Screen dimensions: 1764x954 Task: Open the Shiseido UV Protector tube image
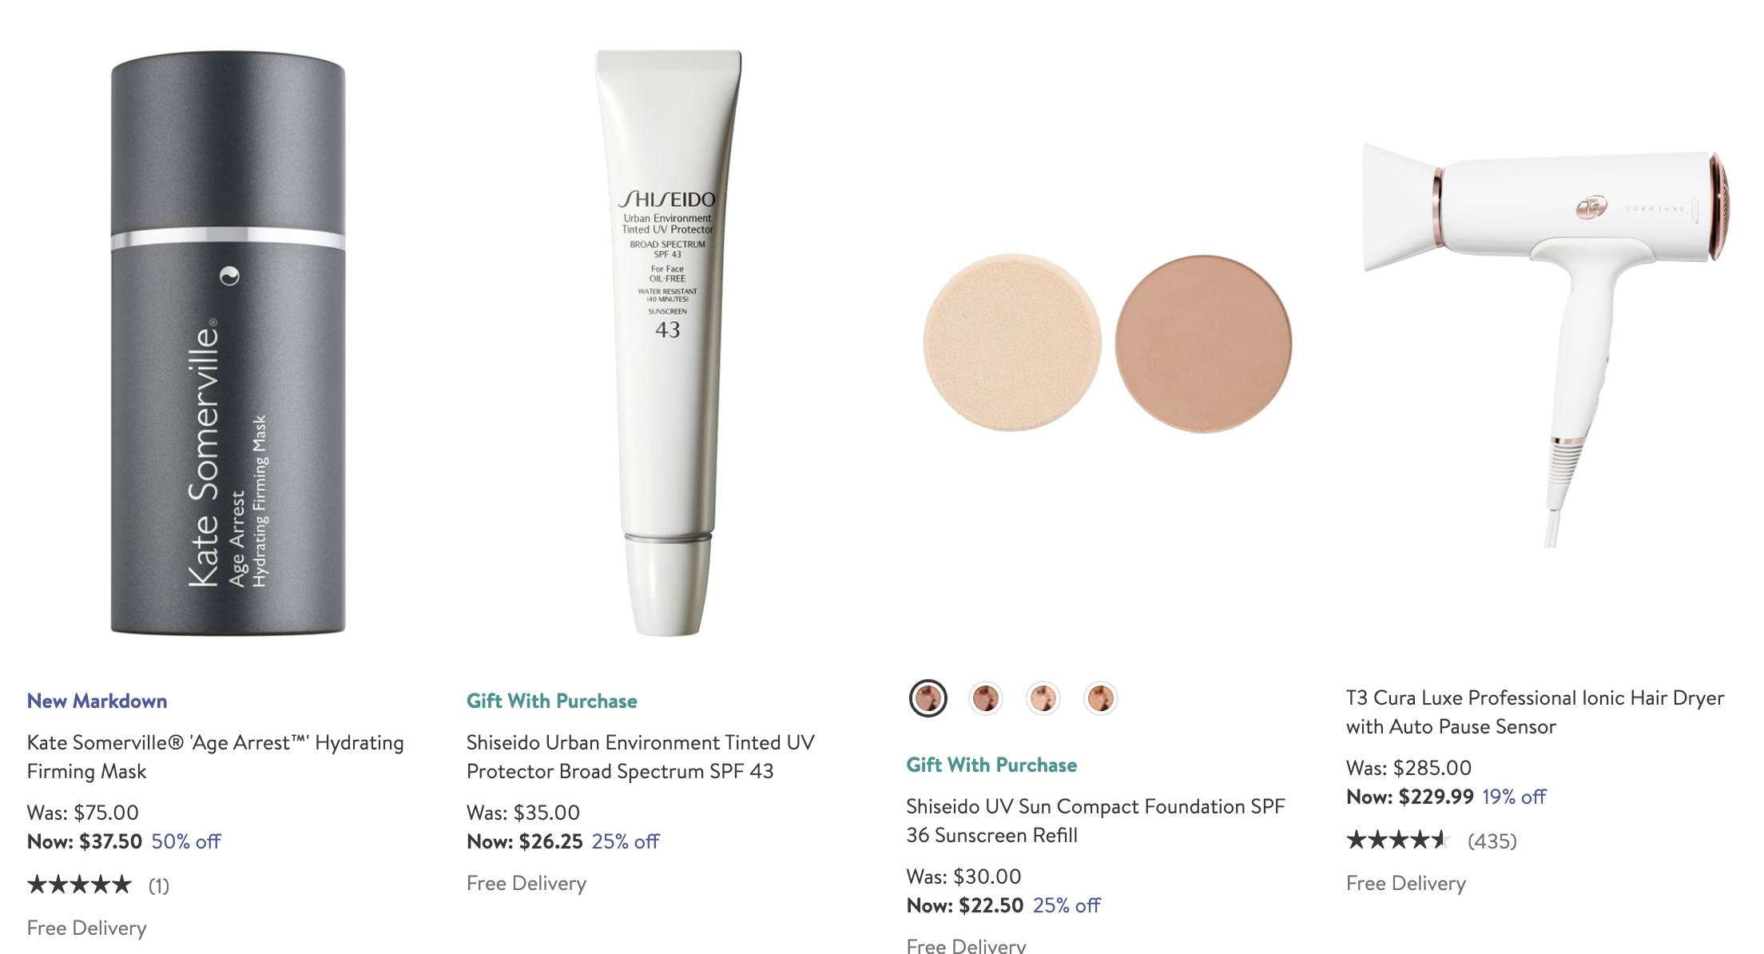(x=668, y=344)
